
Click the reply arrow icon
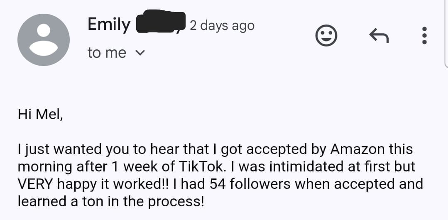379,37
